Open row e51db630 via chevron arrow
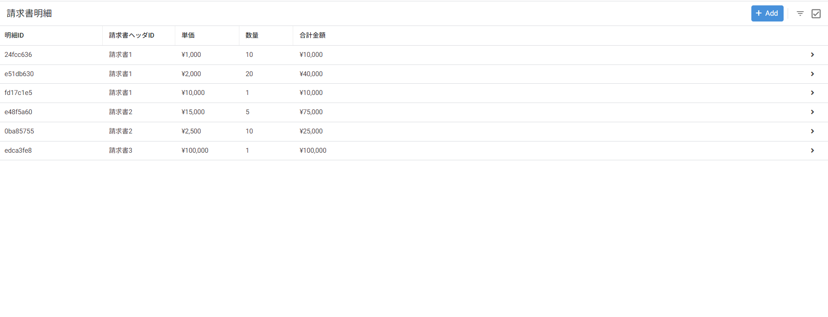This screenshot has height=317, width=828. pos(812,74)
